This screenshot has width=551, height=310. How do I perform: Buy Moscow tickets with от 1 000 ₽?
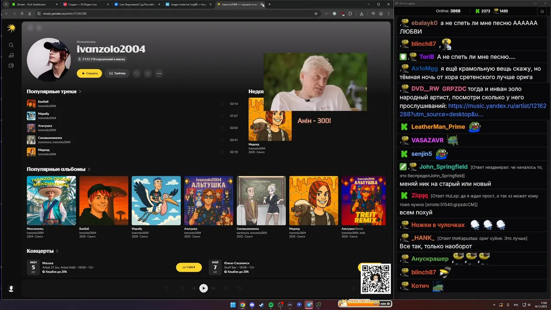[189, 267]
